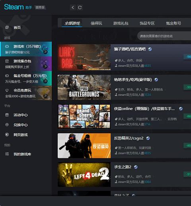
Task: Click the 首页 home icon
Action: [x=7, y=27]
